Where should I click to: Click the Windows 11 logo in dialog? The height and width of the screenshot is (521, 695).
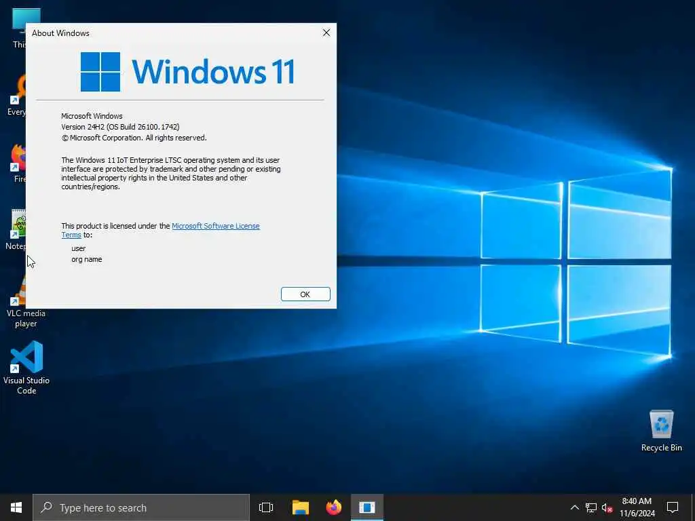[187, 71]
